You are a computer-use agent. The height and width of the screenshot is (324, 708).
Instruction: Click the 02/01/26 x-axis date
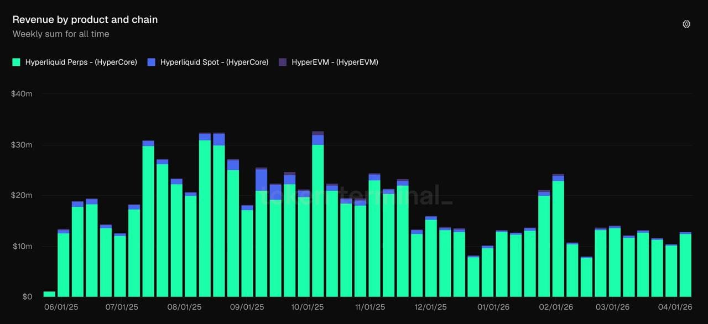click(555, 307)
